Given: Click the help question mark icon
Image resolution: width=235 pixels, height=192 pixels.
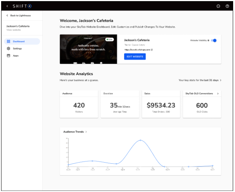Looking at the screenshot, I should point(227,6).
